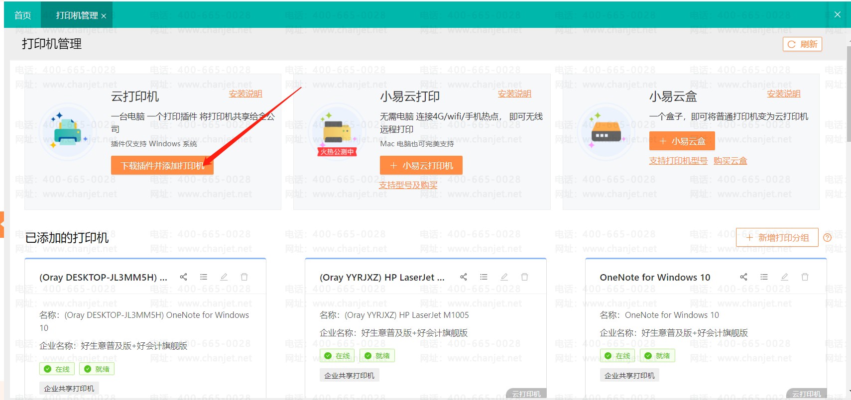This screenshot has height=400, width=851.
Task: Delete the HP LaserJet printer
Action: click(524, 277)
